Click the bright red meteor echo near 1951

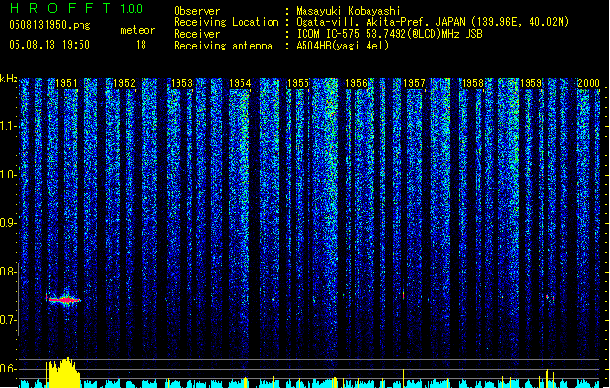63,300
